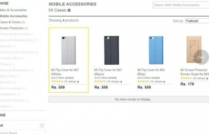Open Mi Flip Cover for Mi3 (Blue) link
Screen dimensions: 209x134
(x=151, y=72)
